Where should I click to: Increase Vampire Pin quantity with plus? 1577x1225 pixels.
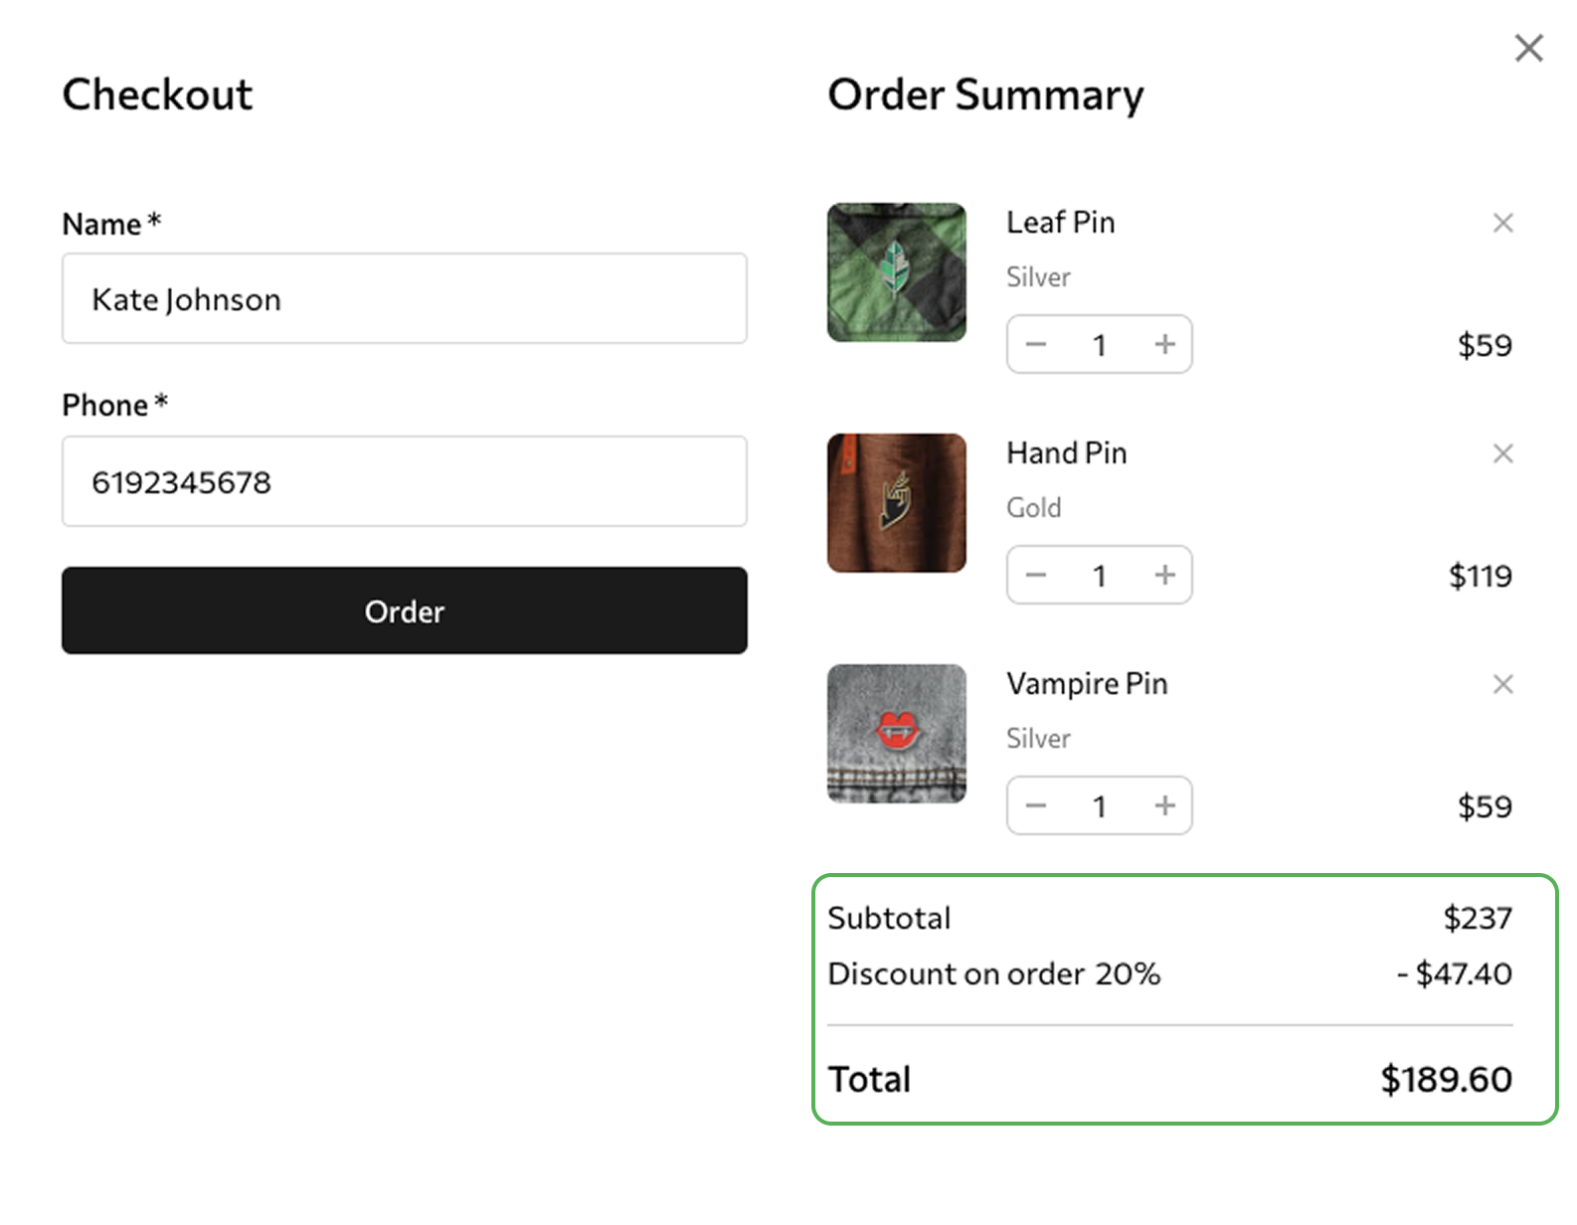pos(1164,806)
